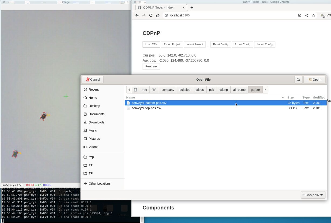Reload the CDPNP Tools page
Viewport: 331px width, 223px height.
click(151, 15)
